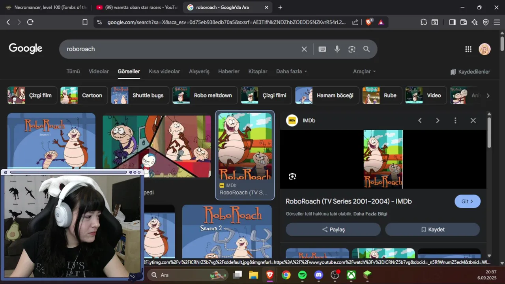Click the Paylaş share button

point(333,230)
